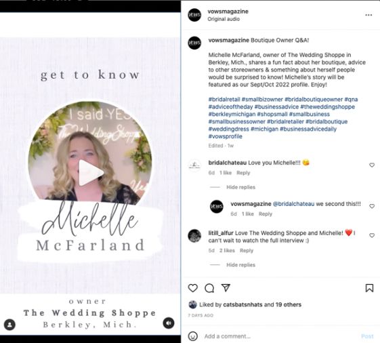Like the vowsmagazine reply heart
This screenshot has width=380, height=343.
[x=372, y=206]
